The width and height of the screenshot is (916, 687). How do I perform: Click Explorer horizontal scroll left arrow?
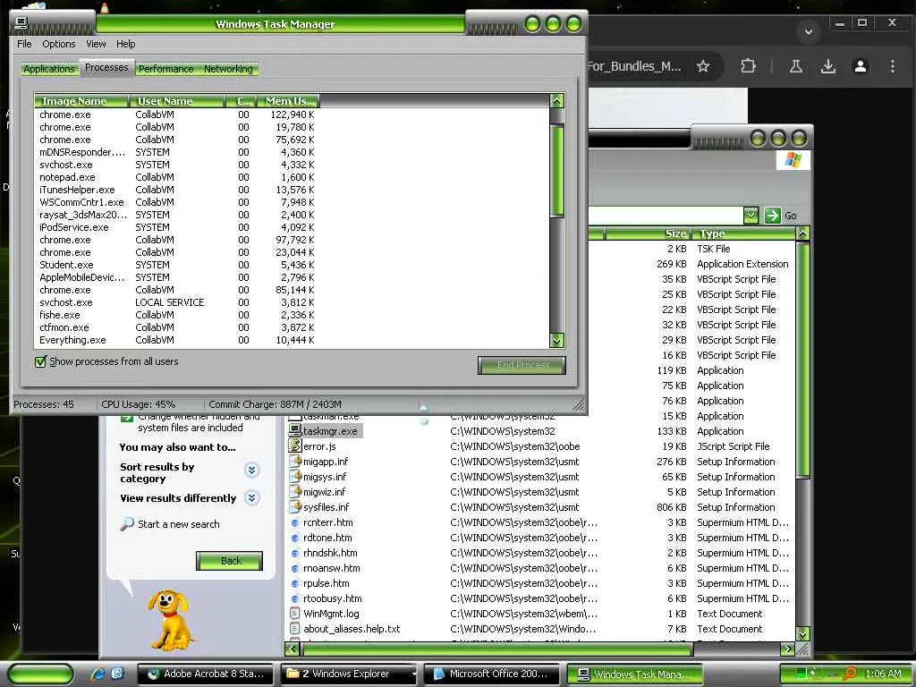click(292, 649)
